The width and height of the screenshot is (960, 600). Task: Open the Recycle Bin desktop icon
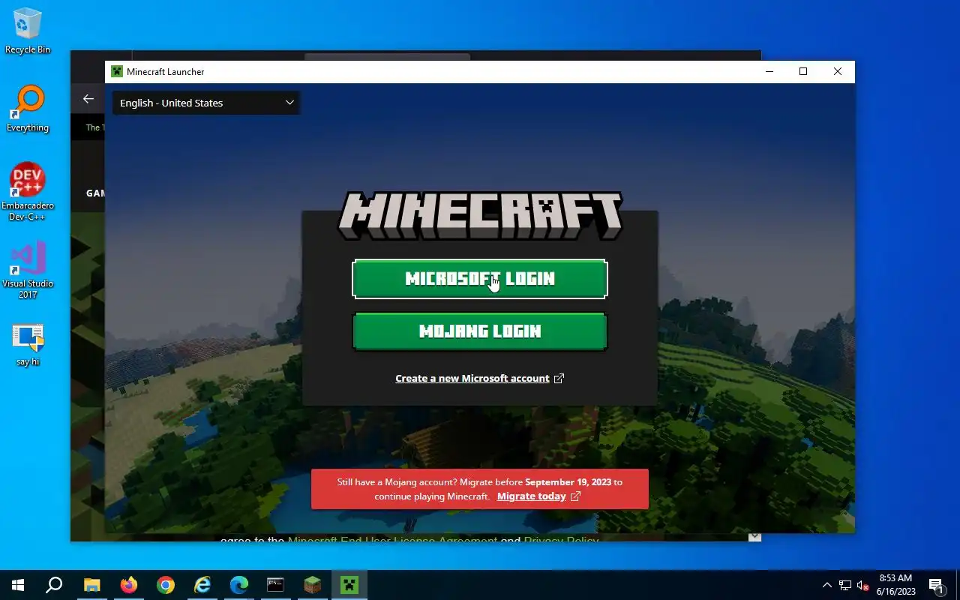(28, 31)
